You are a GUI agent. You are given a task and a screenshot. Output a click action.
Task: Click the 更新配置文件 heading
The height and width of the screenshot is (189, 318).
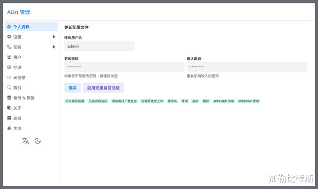(77, 27)
